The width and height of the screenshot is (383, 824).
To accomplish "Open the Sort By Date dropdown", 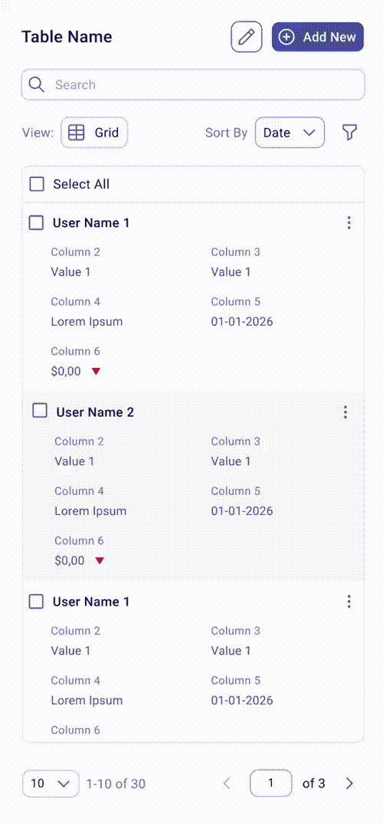I will coord(290,133).
